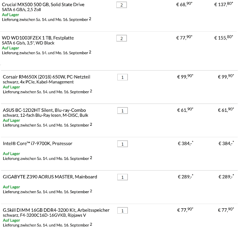Viewport: 243px width, 231px height.
Task: Open G.Skill DIMM 16GB DDR4-3200 Kit link
Action: [x=56, y=210]
